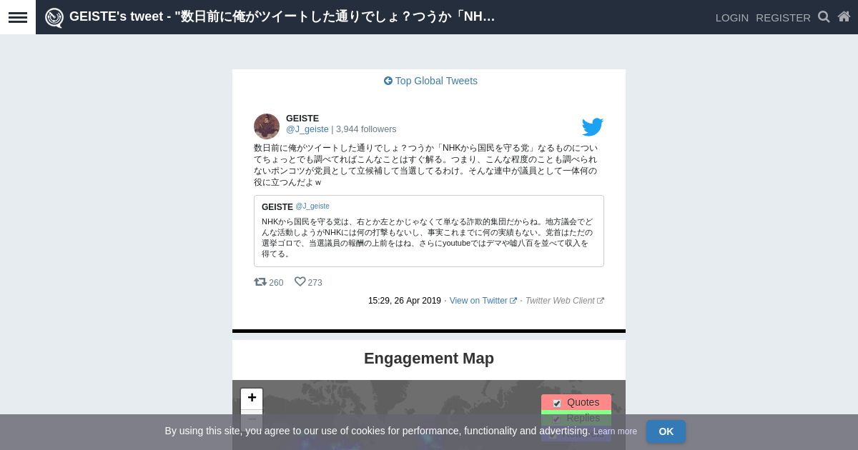Click GEISTE profile avatar
The width and height of the screenshot is (858, 450).
click(267, 126)
